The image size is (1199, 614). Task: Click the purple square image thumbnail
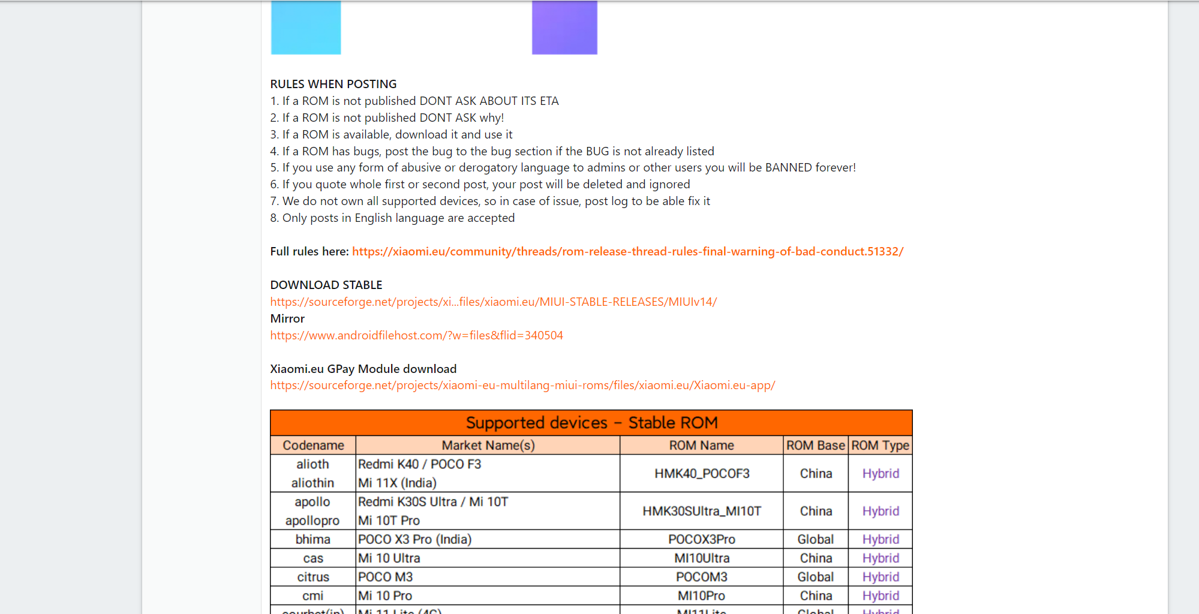(x=564, y=27)
